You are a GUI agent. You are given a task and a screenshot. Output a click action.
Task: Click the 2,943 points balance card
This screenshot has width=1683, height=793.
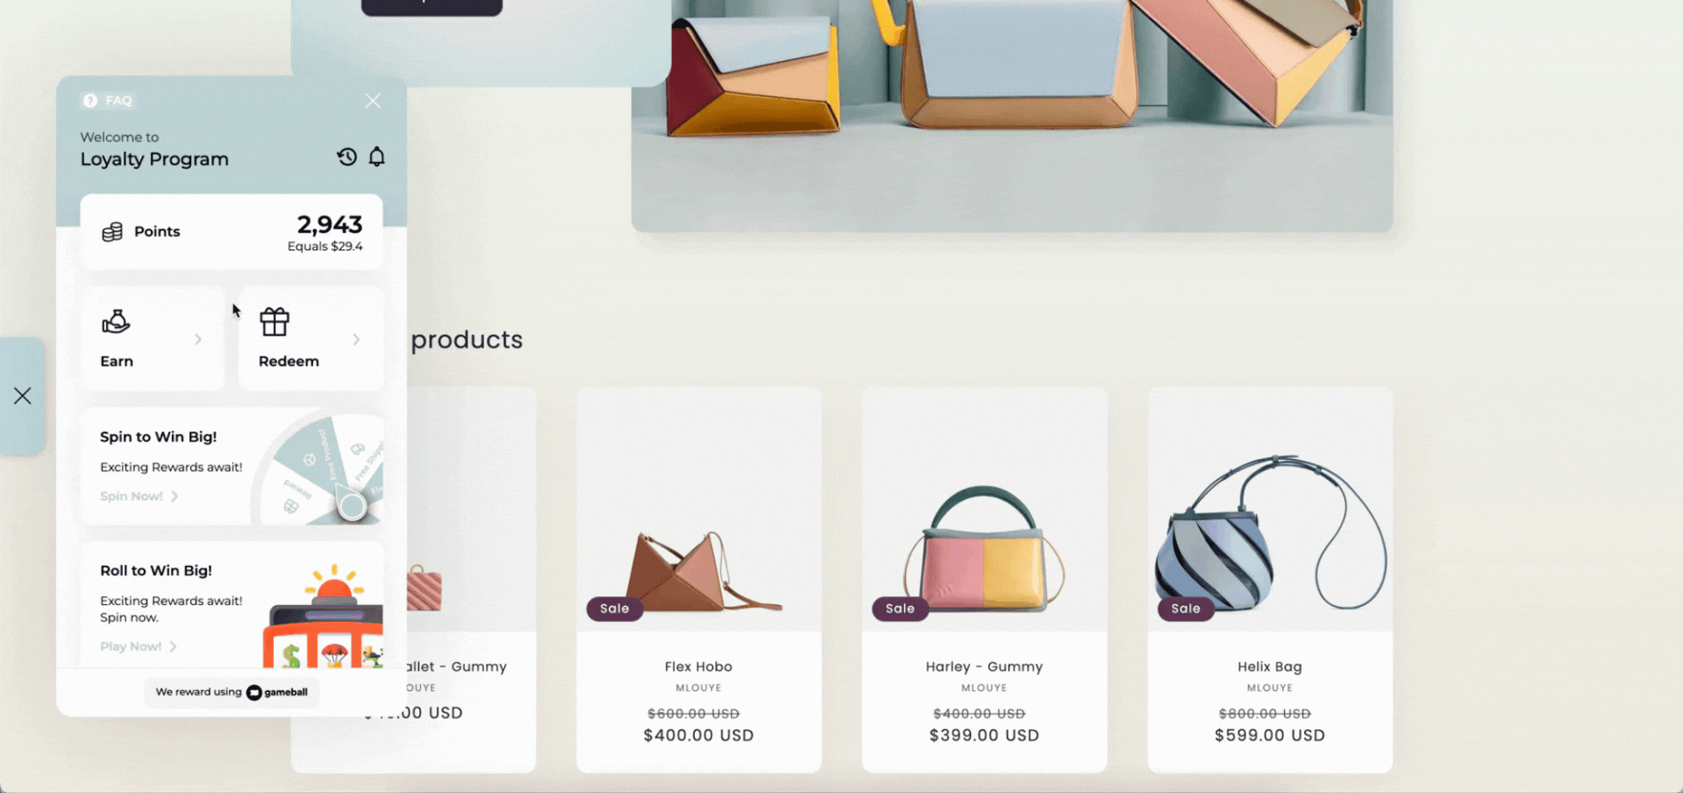tap(231, 232)
